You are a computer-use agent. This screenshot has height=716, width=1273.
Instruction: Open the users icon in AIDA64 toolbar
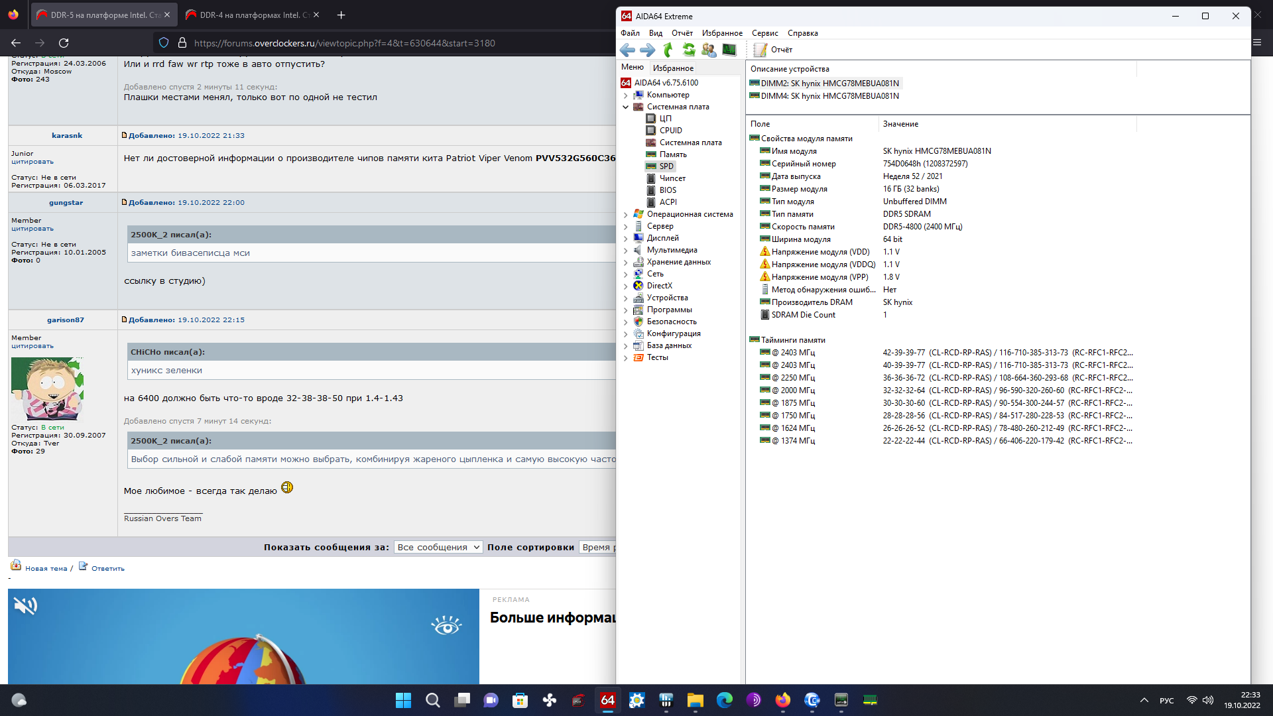709,50
